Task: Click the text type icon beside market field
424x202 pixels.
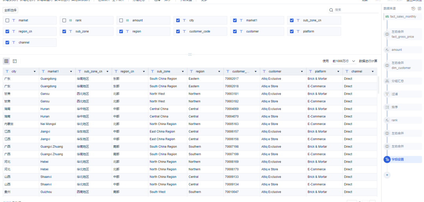Action: (x=14, y=20)
